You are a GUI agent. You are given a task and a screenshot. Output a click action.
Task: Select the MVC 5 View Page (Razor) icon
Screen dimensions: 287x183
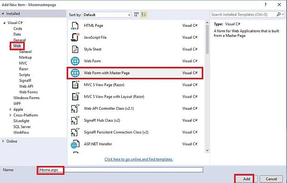(75, 85)
